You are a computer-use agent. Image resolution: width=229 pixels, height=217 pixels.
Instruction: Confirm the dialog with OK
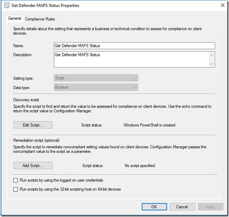click(x=154, y=207)
